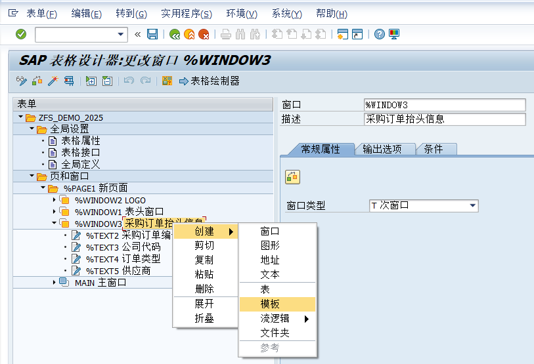The image size is (534, 364).
Task: Click the Test form icon
Action: tap(69, 81)
